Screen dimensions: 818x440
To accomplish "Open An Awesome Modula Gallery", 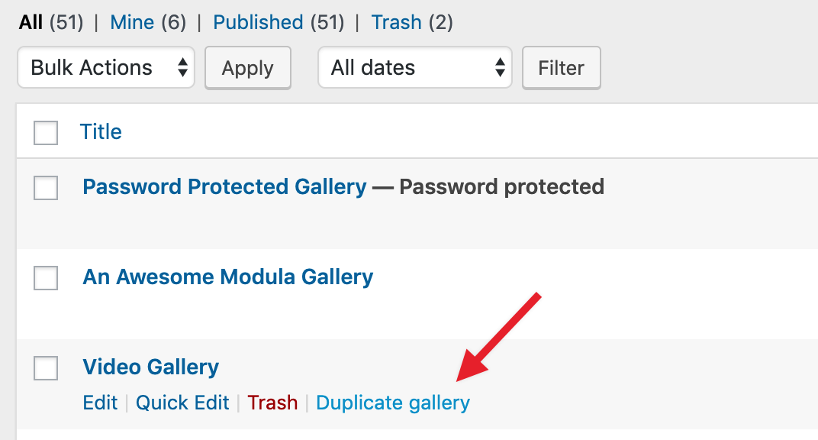I will pyautogui.click(x=227, y=277).
